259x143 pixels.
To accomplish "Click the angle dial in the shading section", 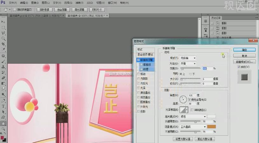I will pyautogui.click(x=183, y=99).
